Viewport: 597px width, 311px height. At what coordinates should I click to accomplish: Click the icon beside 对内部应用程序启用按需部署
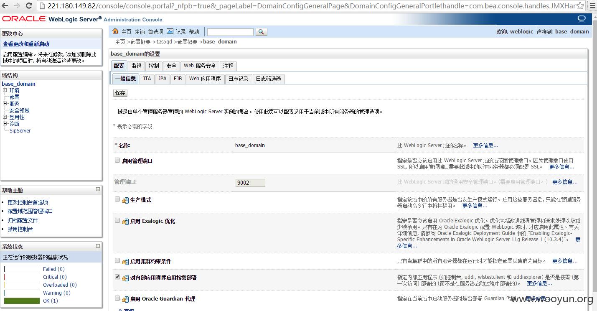[125, 278]
